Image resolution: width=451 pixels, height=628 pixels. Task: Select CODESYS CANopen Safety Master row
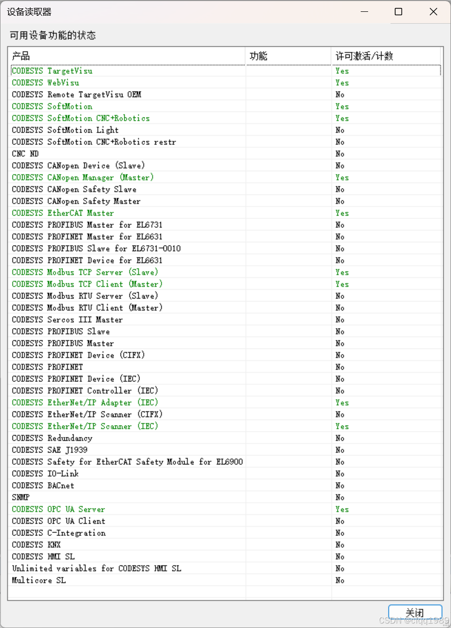tap(225, 201)
